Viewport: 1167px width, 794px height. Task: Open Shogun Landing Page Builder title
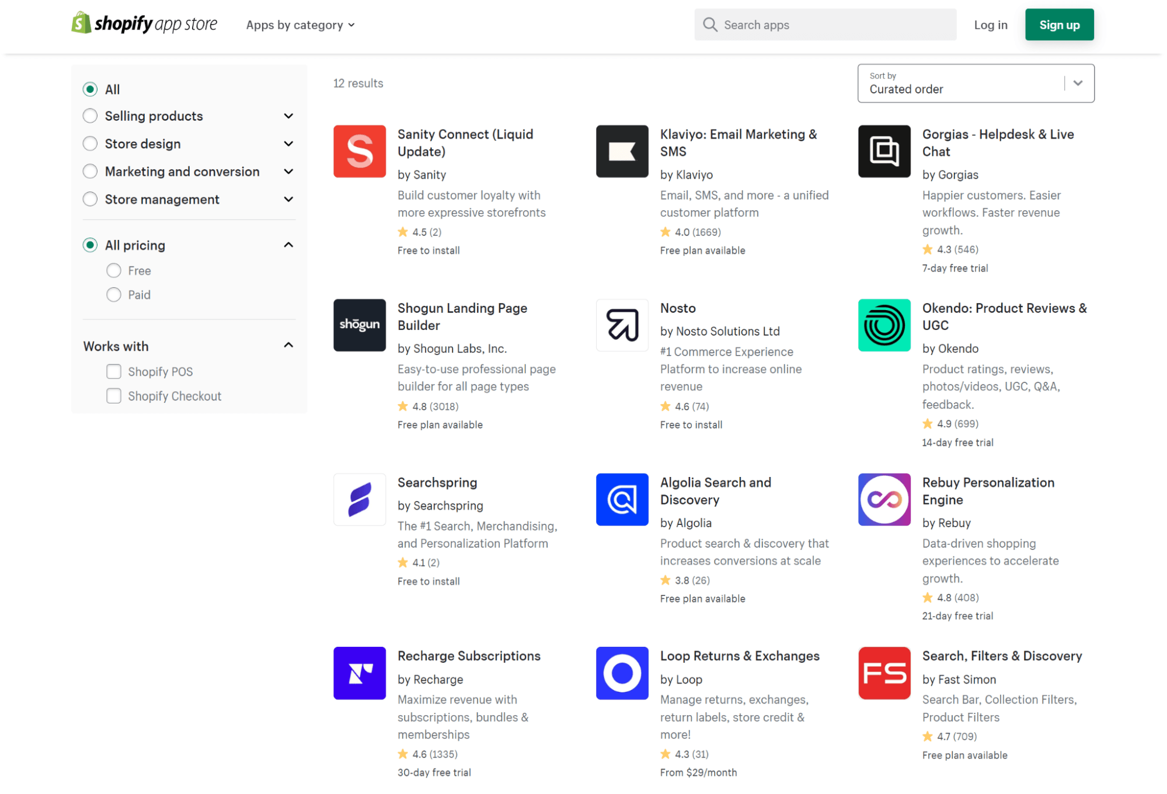[x=462, y=316]
